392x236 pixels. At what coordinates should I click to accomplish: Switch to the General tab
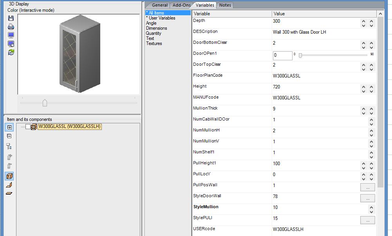point(159,5)
